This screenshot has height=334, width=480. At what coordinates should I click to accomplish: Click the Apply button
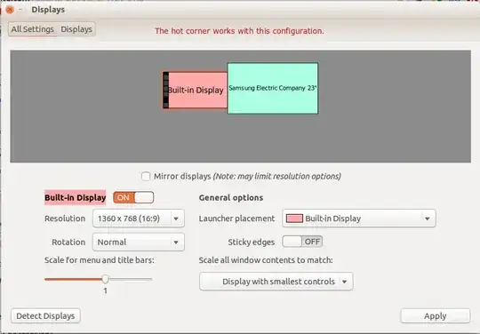click(435, 315)
